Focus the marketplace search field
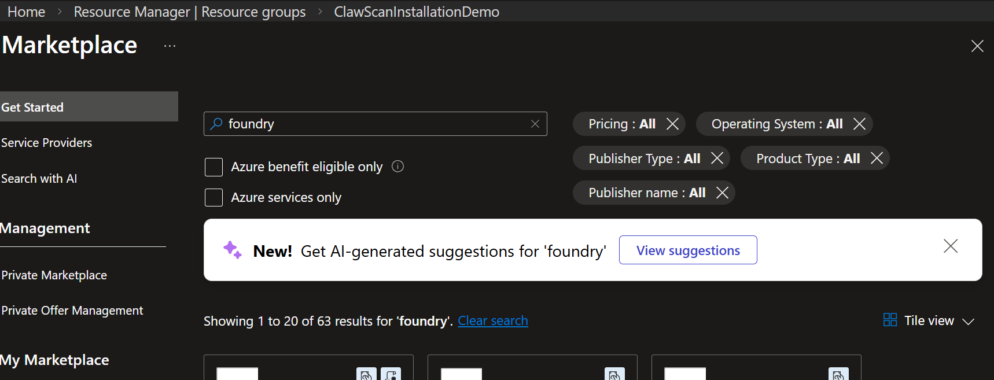 [x=375, y=124]
